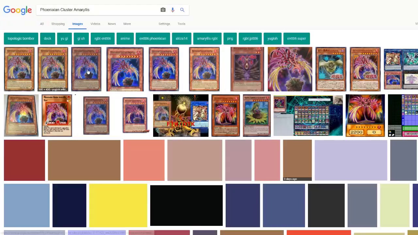Click the blue magnifier search icon
Image resolution: width=418 pixels, height=235 pixels.
(x=182, y=10)
